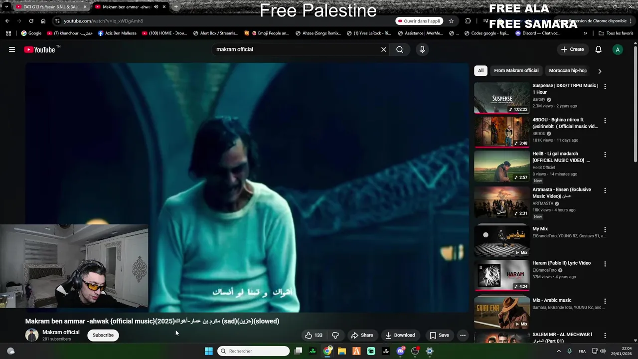Open Discord from the taskbar
Screen dimensions: 638x359
[400, 351]
